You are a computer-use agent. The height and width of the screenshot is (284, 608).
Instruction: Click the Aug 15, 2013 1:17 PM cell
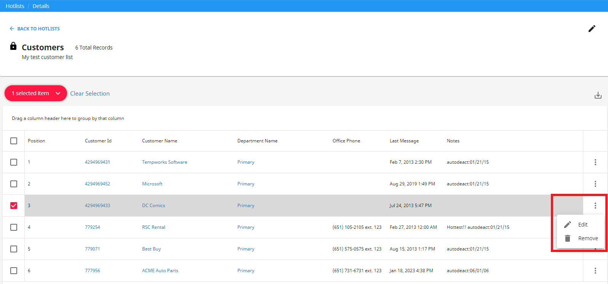click(x=412, y=249)
